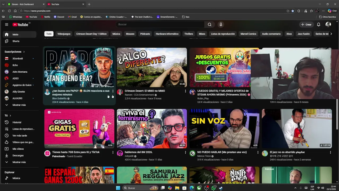Expand Suscripciones section arrow
Viewport: 339px width, 191px height.
tap(24, 52)
